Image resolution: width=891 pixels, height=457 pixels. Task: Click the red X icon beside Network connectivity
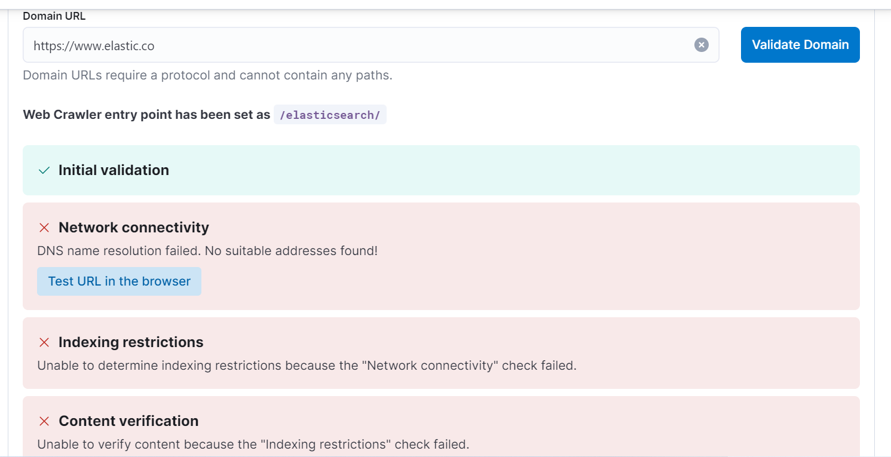(x=44, y=228)
